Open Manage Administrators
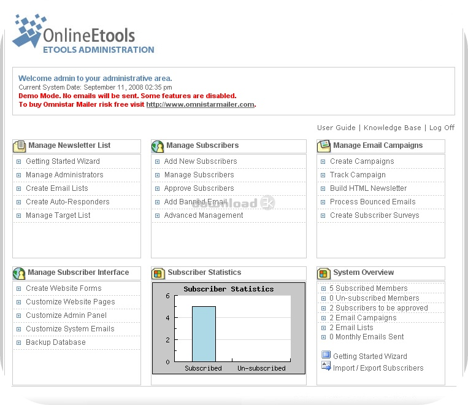 tap(64, 175)
